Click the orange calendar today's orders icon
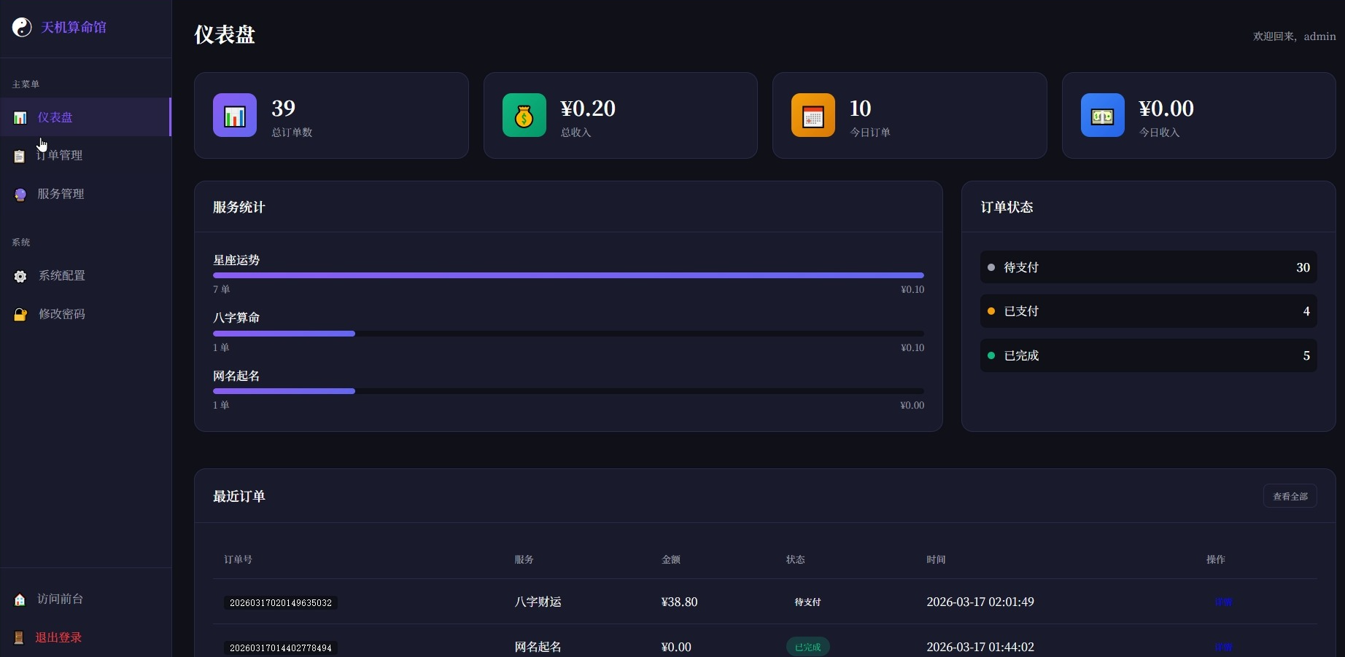The width and height of the screenshot is (1345, 657). 813,115
